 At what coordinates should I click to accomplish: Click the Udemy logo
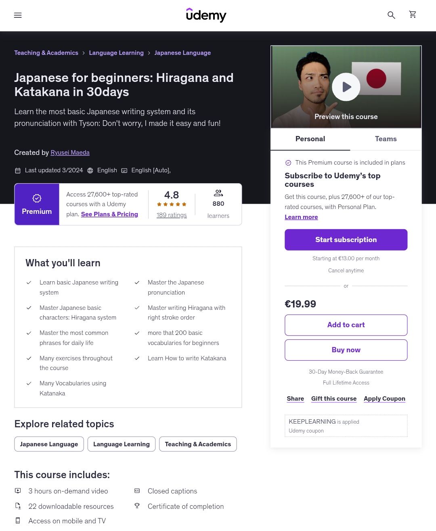[206, 15]
